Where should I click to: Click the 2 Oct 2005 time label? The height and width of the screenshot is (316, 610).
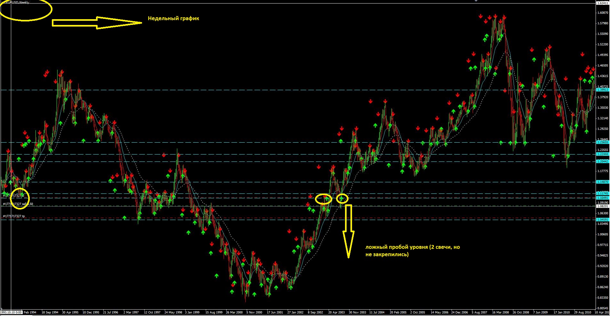[x=418, y=312]
